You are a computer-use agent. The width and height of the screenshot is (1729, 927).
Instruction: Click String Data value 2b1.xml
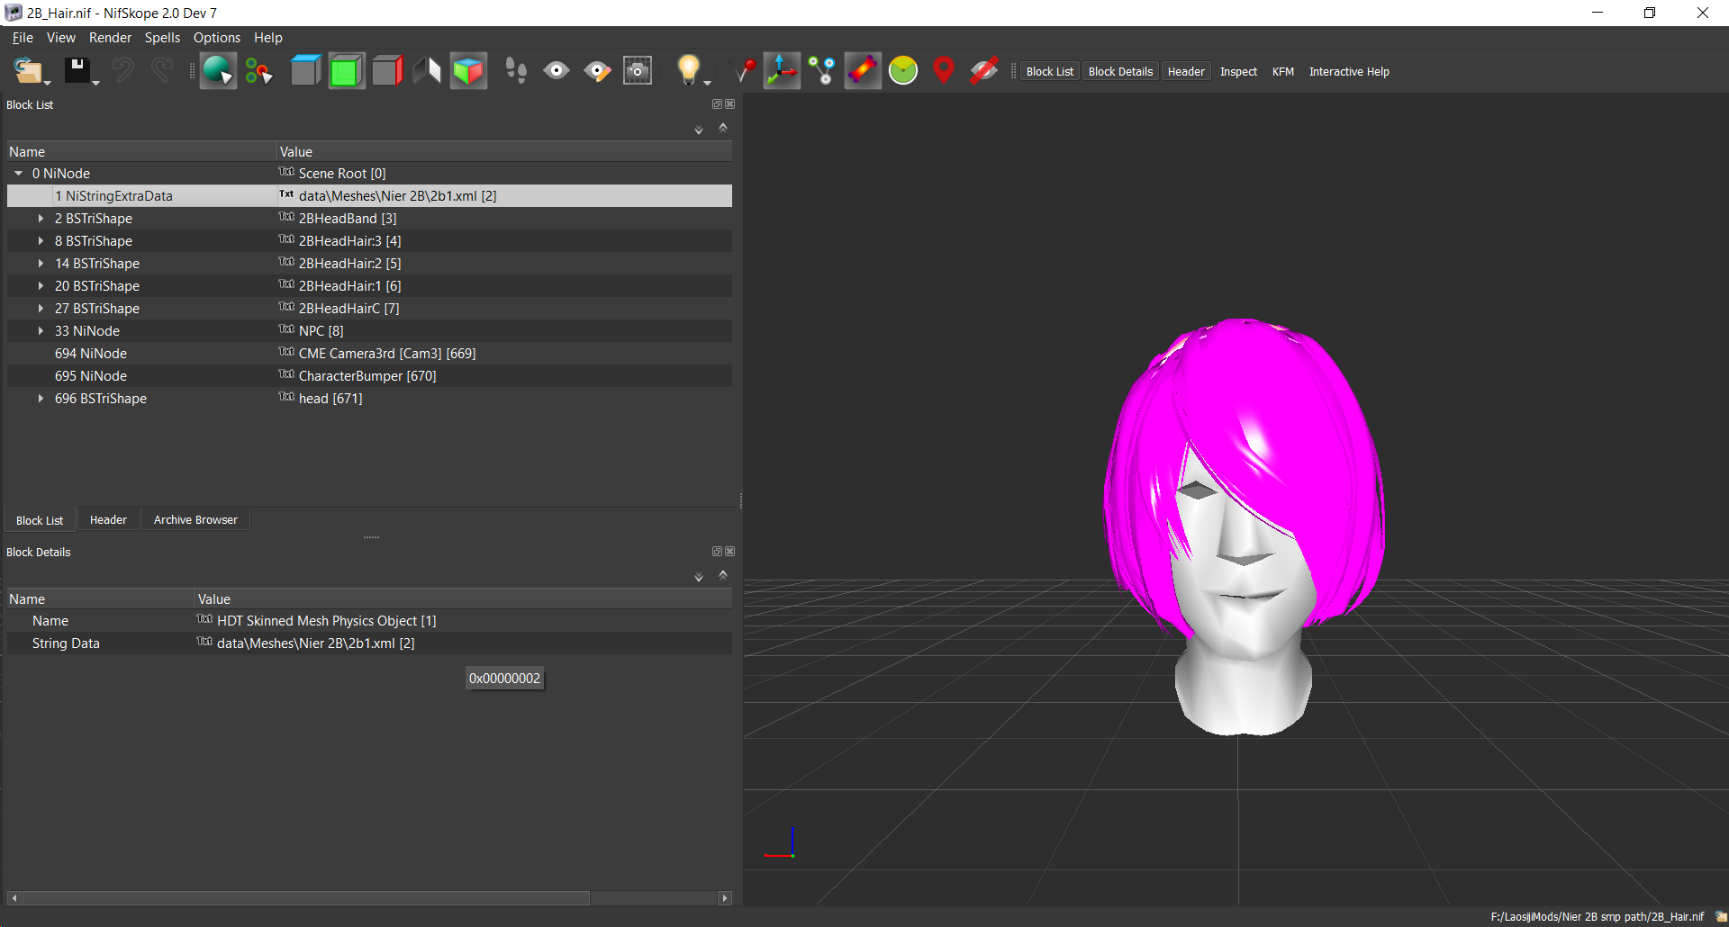pos(316,643)
